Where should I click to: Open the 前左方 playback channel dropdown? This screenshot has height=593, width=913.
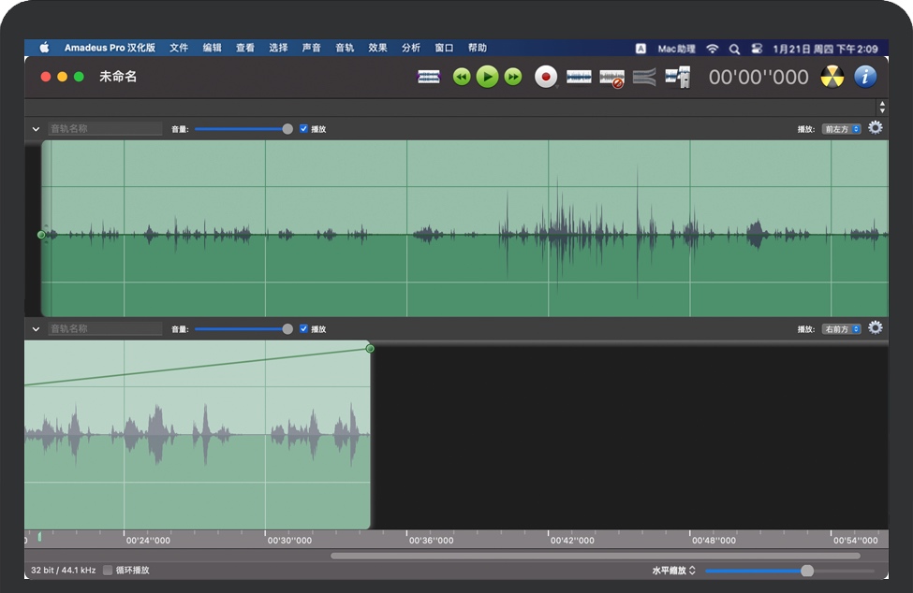(841, 129)
